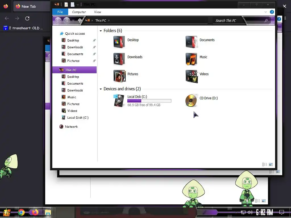Open Desktop under Quick access
Image resolution: width=291 pixels, height=218 pixels.
[73, 40]
